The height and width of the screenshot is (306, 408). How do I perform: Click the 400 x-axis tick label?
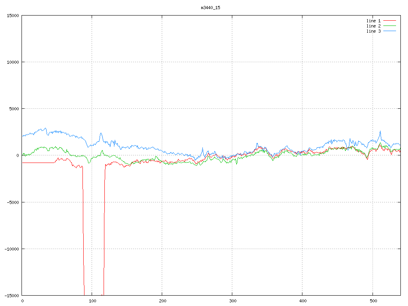coord(302,301)
